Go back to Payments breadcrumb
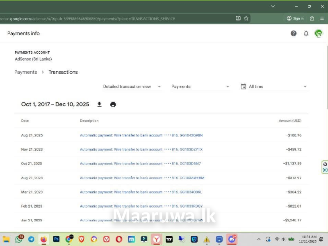The height and width of the screenshot is (246, 328). (25, 72)
